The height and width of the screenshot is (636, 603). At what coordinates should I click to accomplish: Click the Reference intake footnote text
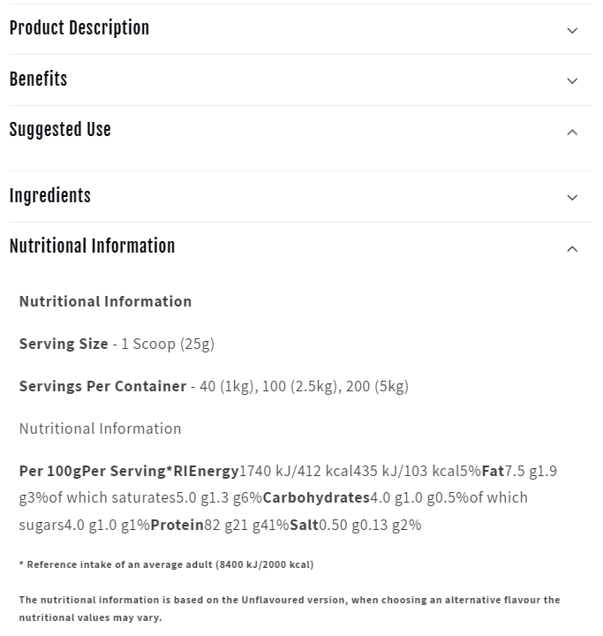click(166, 564)
